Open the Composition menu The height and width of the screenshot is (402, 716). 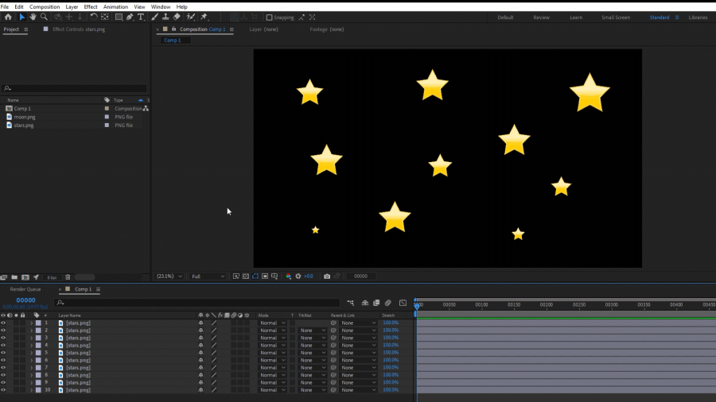(45, 7)
